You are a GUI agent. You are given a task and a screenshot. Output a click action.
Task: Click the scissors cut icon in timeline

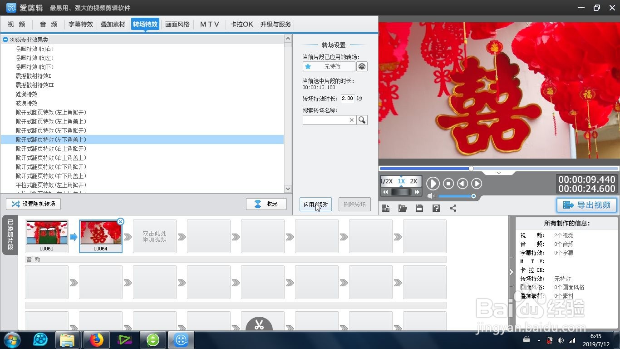click(259, 324)
